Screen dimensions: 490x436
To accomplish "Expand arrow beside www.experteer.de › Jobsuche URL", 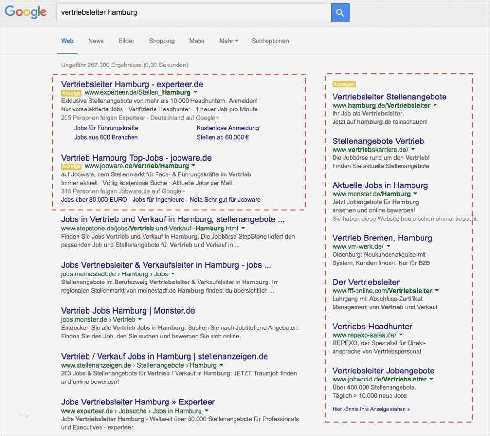I will click(206, 410).
